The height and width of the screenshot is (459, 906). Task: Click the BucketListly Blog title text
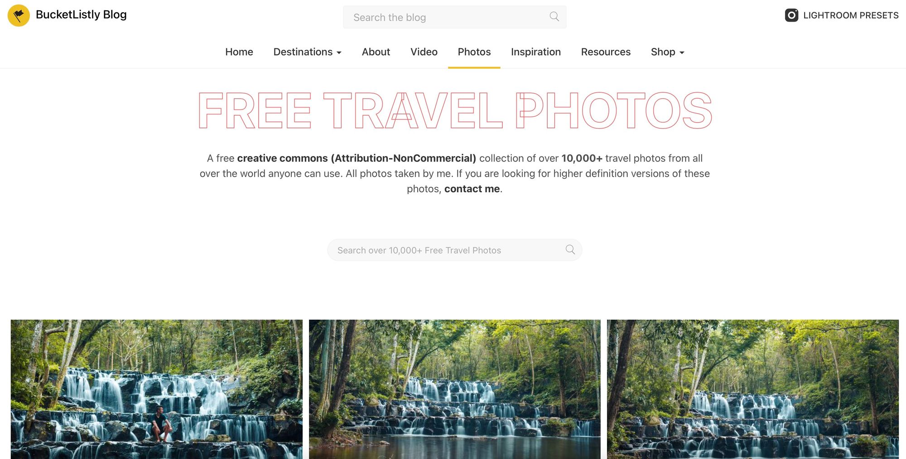point(81,14)
